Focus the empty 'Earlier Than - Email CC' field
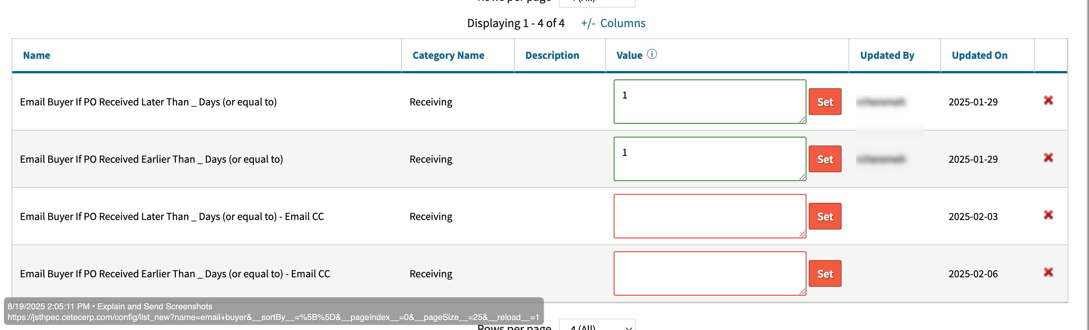The image size is (1089, 330). [709, 273]
